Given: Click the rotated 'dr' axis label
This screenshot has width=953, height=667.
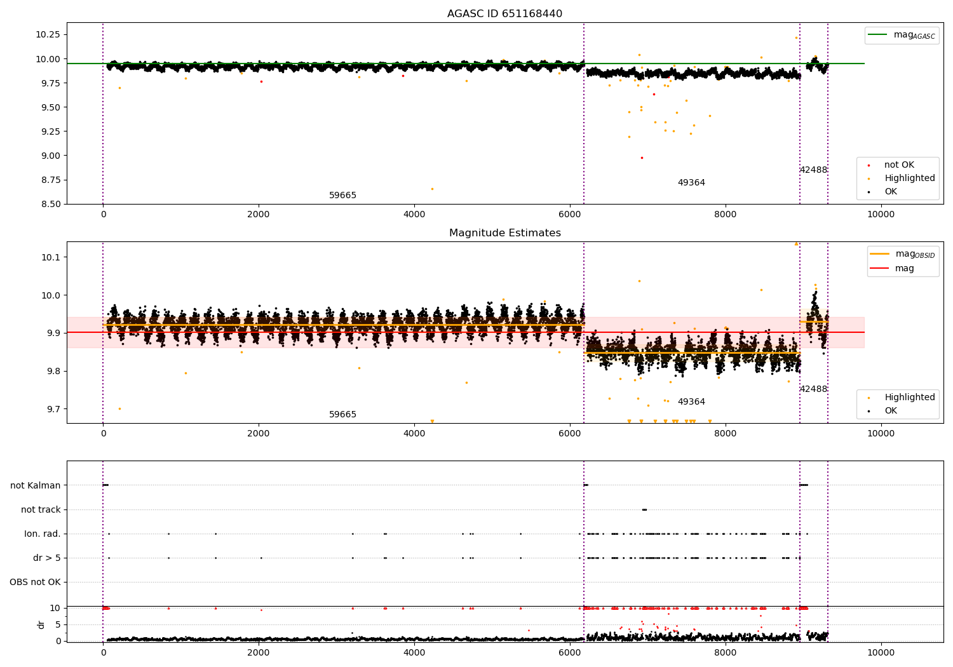Looking at the screenshot, I should click(x=41, y=624).
